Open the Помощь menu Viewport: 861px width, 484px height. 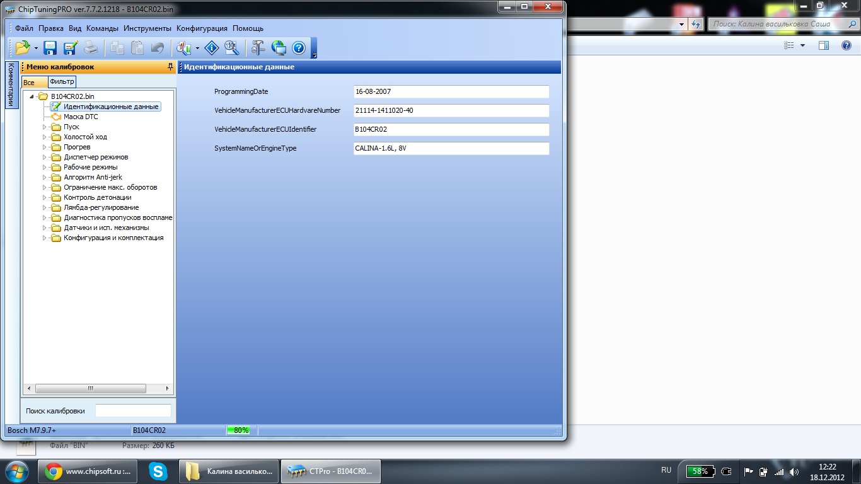[x=248, y=28]
